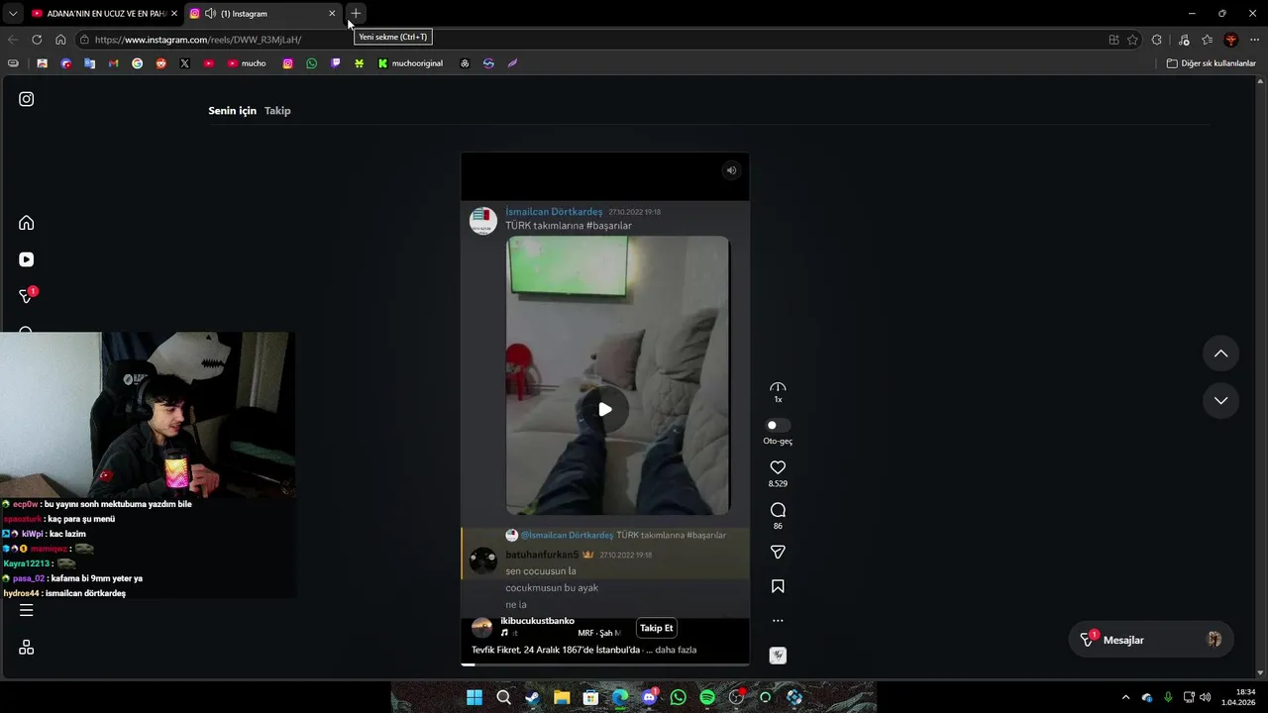Change the 1x playback speed control

point(778,392)
